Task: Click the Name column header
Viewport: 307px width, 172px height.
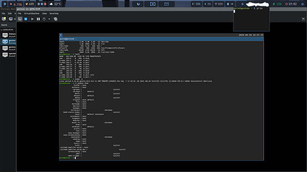Action: pyautogui.click(x=8, y=25)
